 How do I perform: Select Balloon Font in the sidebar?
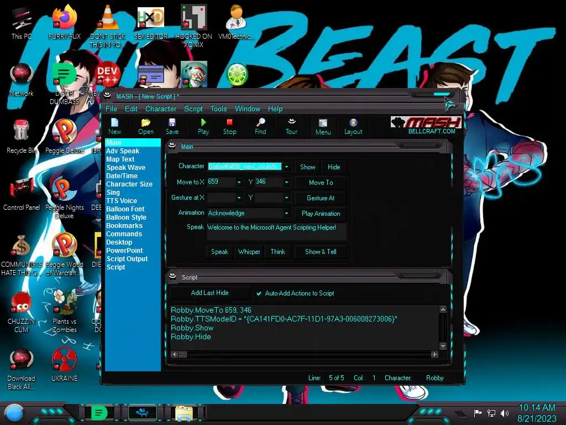pyautogui.click(x=125, y=209)
